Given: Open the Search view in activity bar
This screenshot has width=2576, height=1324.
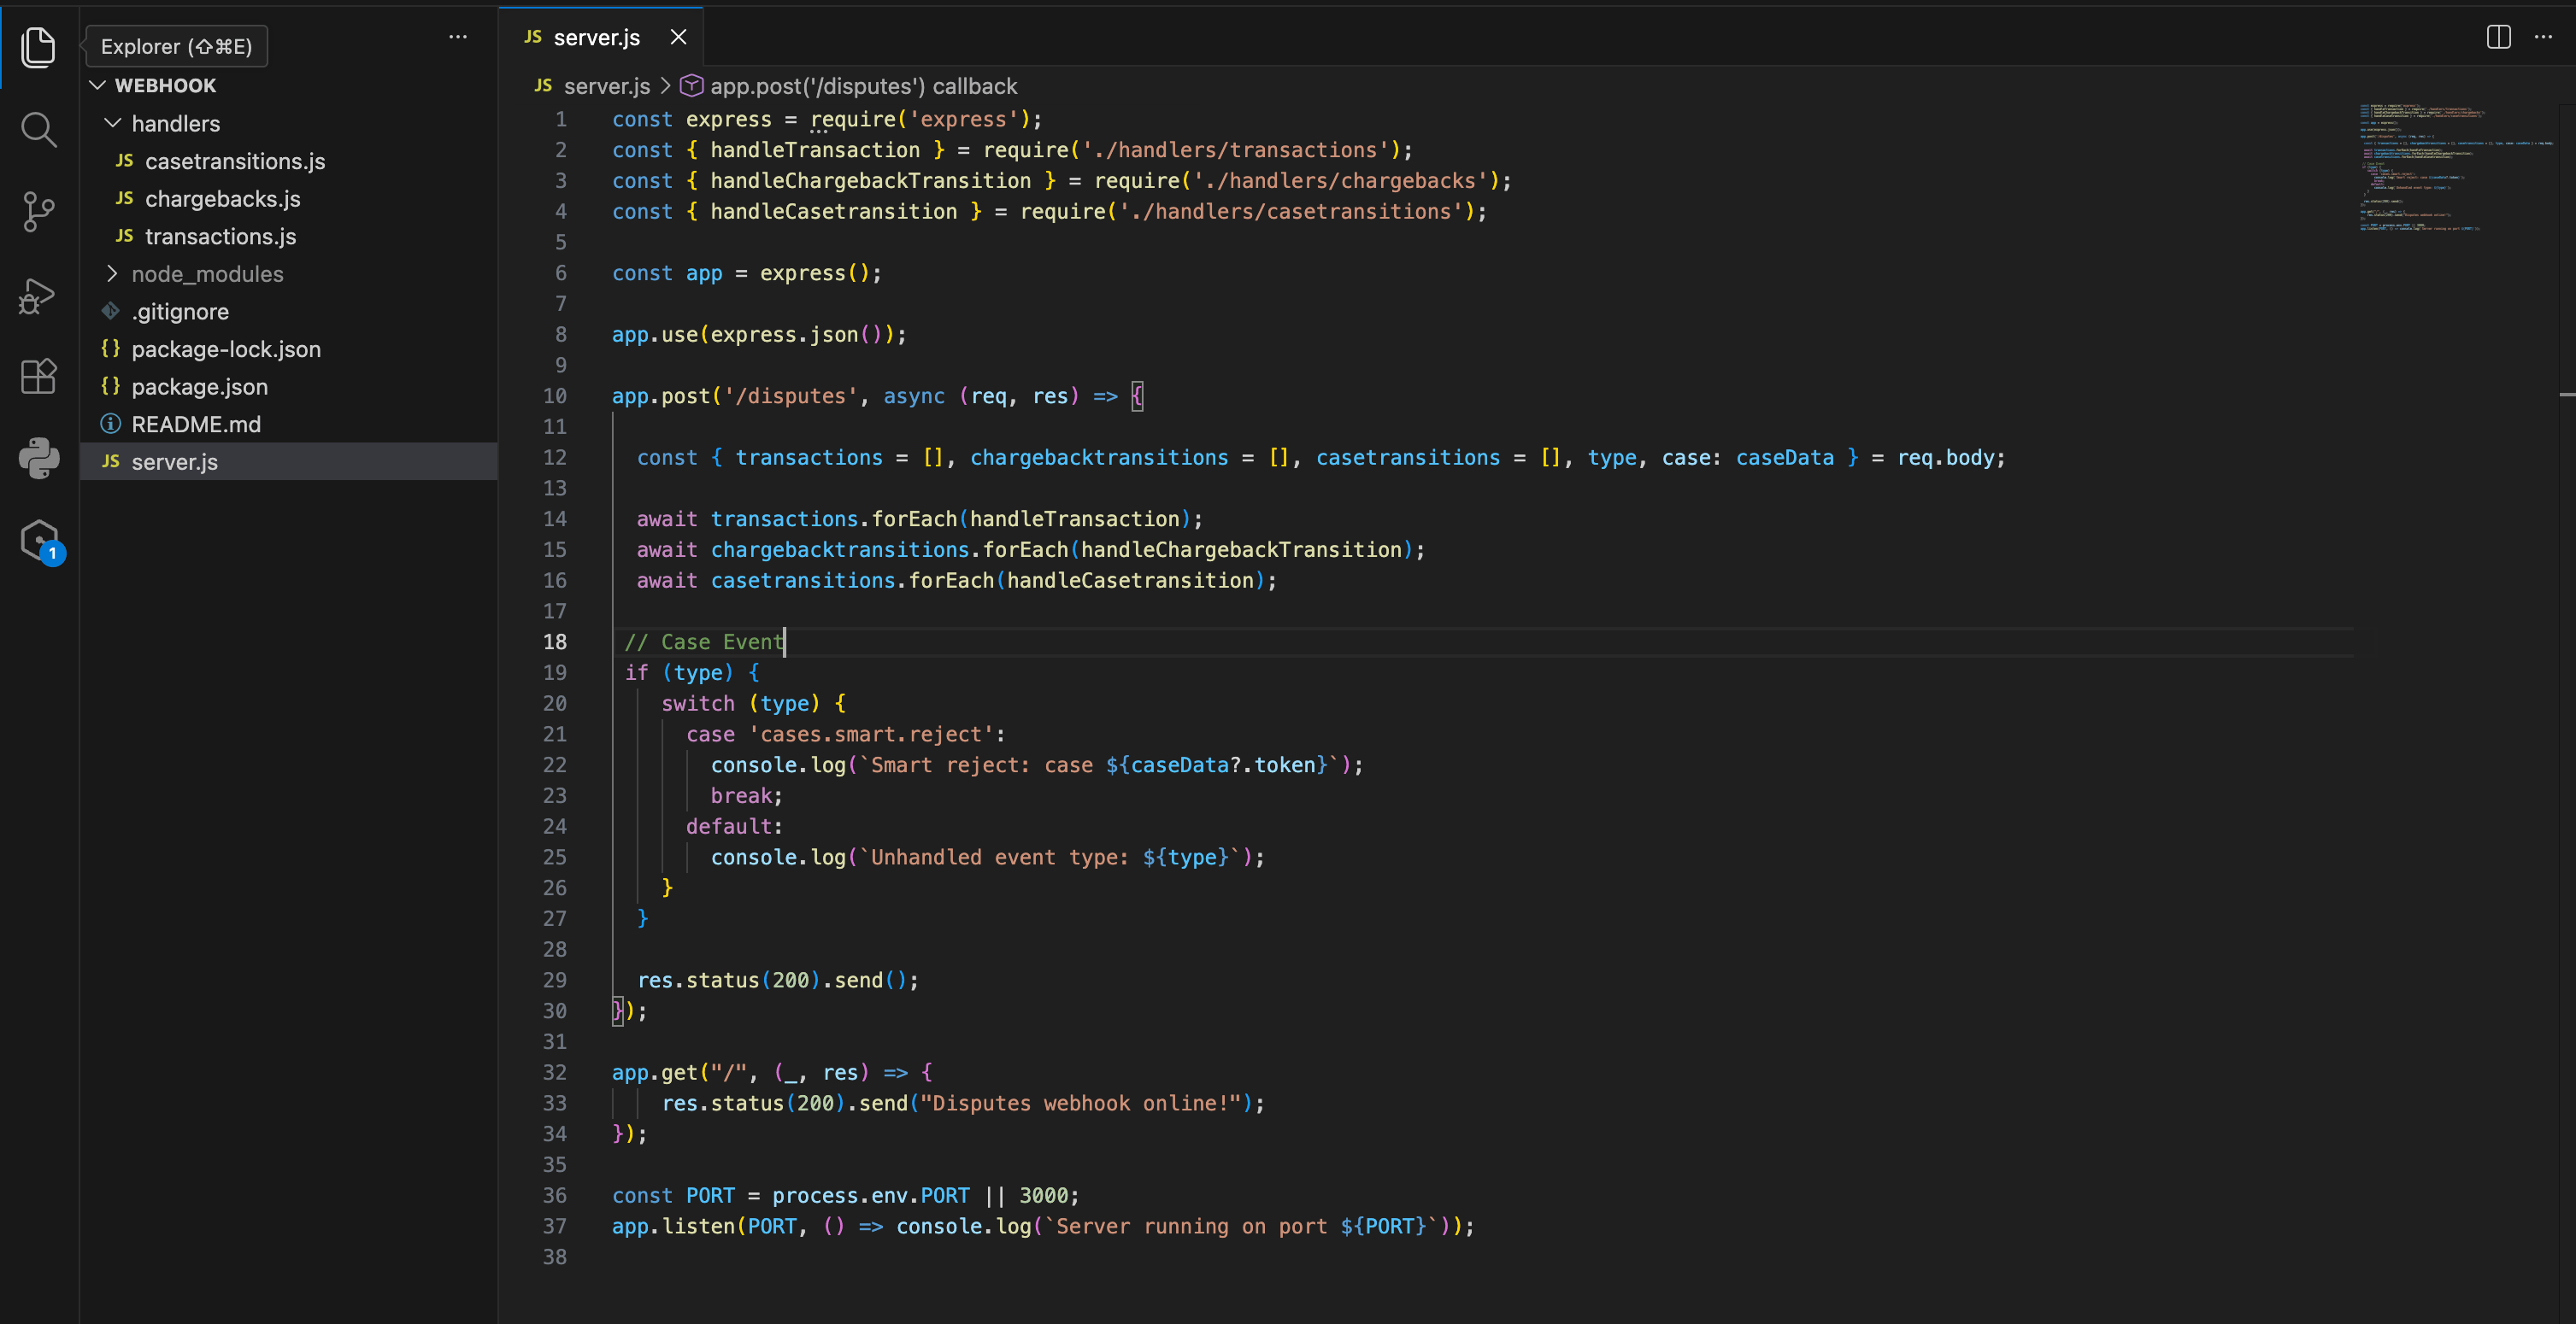Looking at the screenshot, I should (x=38, y=129).
